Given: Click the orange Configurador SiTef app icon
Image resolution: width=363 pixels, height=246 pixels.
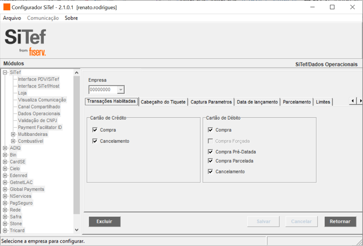Looking at the screenshot, I should point(7,7).
